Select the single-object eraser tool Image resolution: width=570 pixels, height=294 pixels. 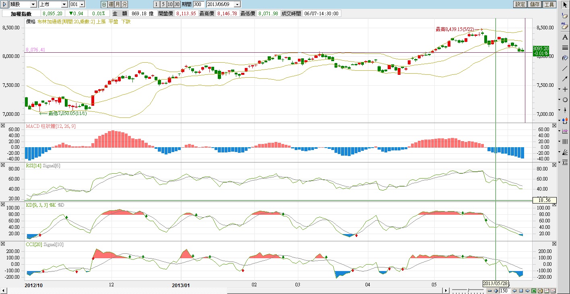[565, 15]
